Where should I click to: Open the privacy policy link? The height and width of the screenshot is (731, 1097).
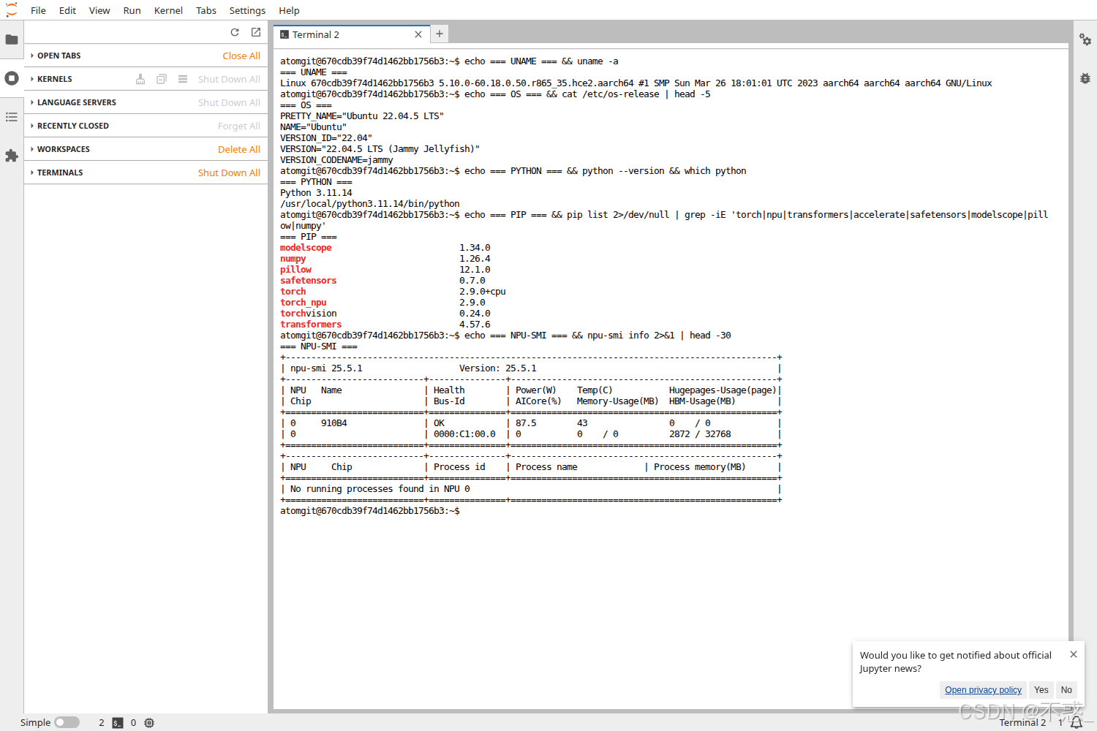[x=983, y=689]
